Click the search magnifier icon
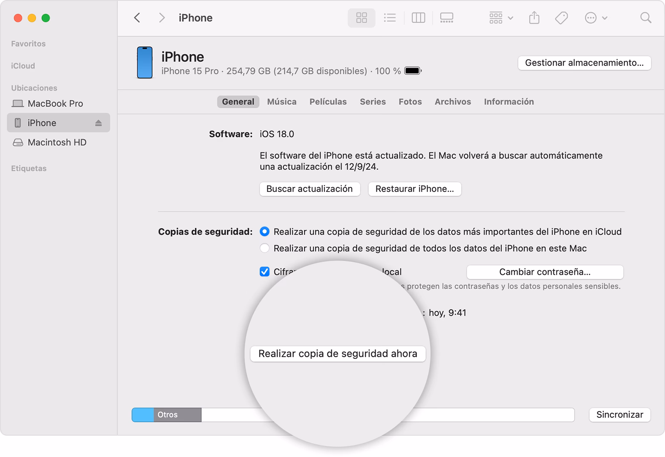This screenshot has width=665, height=457. point(646,18)
